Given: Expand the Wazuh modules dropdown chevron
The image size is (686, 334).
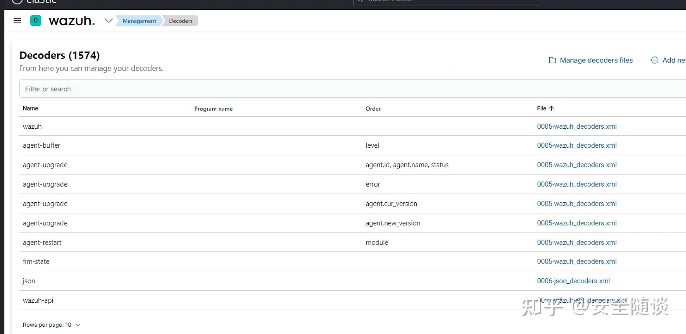Looking at the screenshot, I should pos(108,21).
